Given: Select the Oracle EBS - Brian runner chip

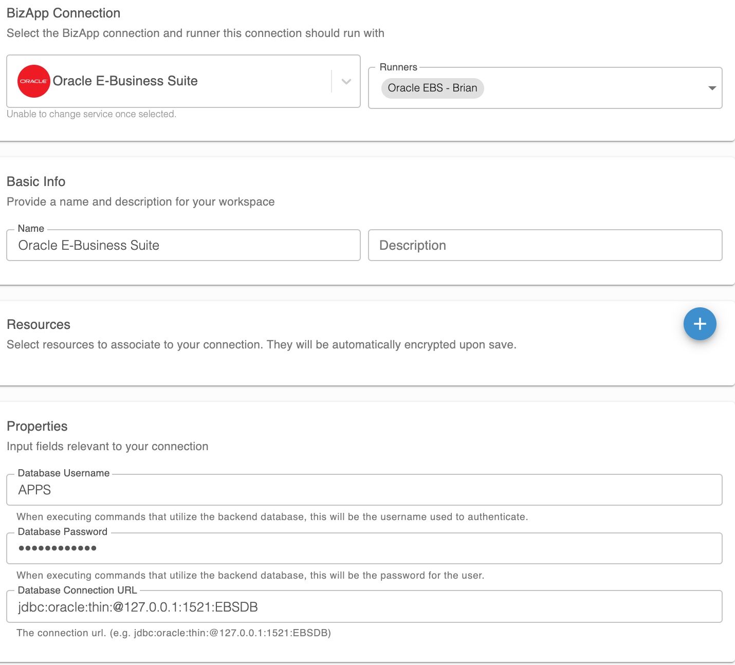Looking at the screenshot, I should (x=432, y=88).
